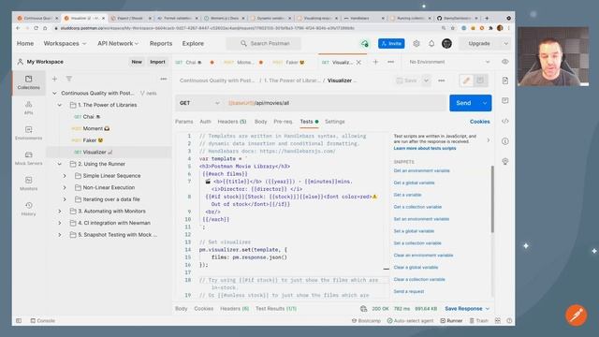Open the History sidebar panel
The image size is (599, 337).
(x=29, y=209)
